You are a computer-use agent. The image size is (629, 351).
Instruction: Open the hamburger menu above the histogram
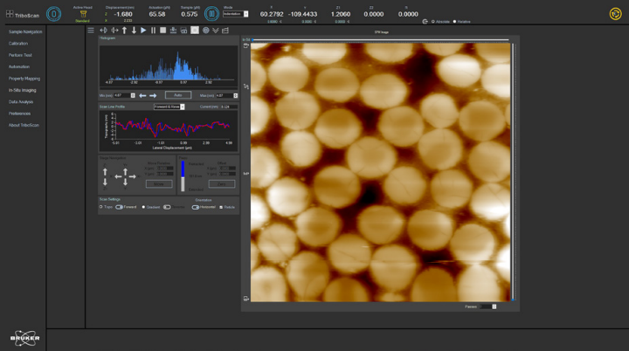90,30
